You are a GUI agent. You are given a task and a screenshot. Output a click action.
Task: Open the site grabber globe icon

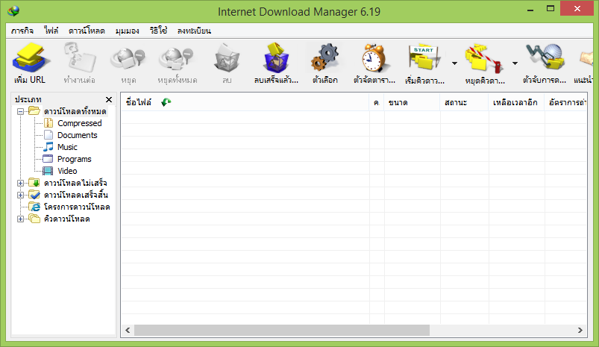pyautogui.click(x=545, y=57)
